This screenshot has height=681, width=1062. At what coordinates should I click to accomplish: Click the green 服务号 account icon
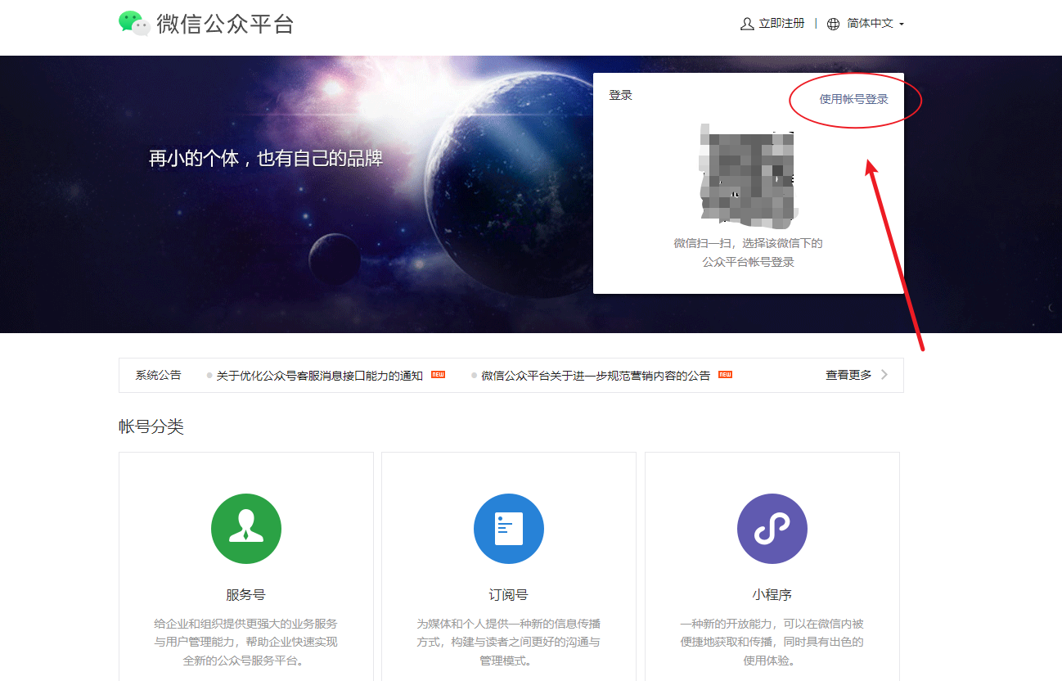click(246, 529)
